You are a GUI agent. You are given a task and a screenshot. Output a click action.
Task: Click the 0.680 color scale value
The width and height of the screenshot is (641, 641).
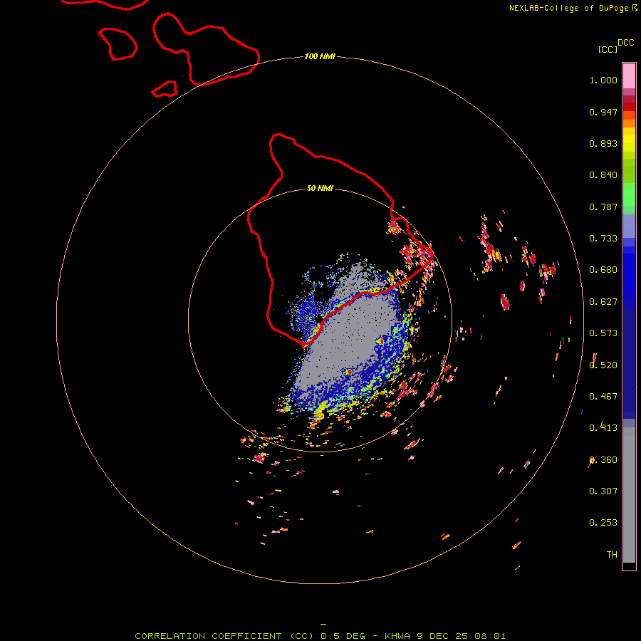[x=603, y=270]
